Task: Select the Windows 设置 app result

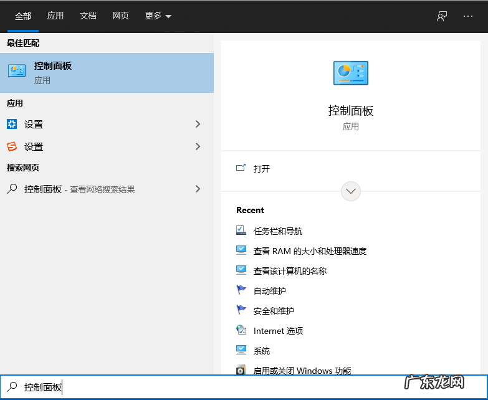Action: click(107, 124)
